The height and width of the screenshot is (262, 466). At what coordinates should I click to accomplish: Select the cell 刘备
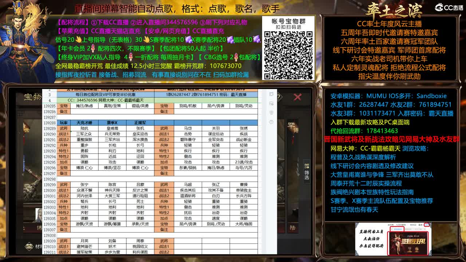pos(112,241)
